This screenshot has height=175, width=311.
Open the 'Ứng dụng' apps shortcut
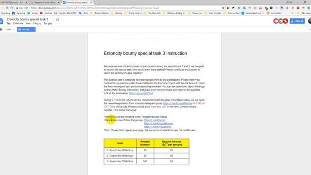(5, 13)
